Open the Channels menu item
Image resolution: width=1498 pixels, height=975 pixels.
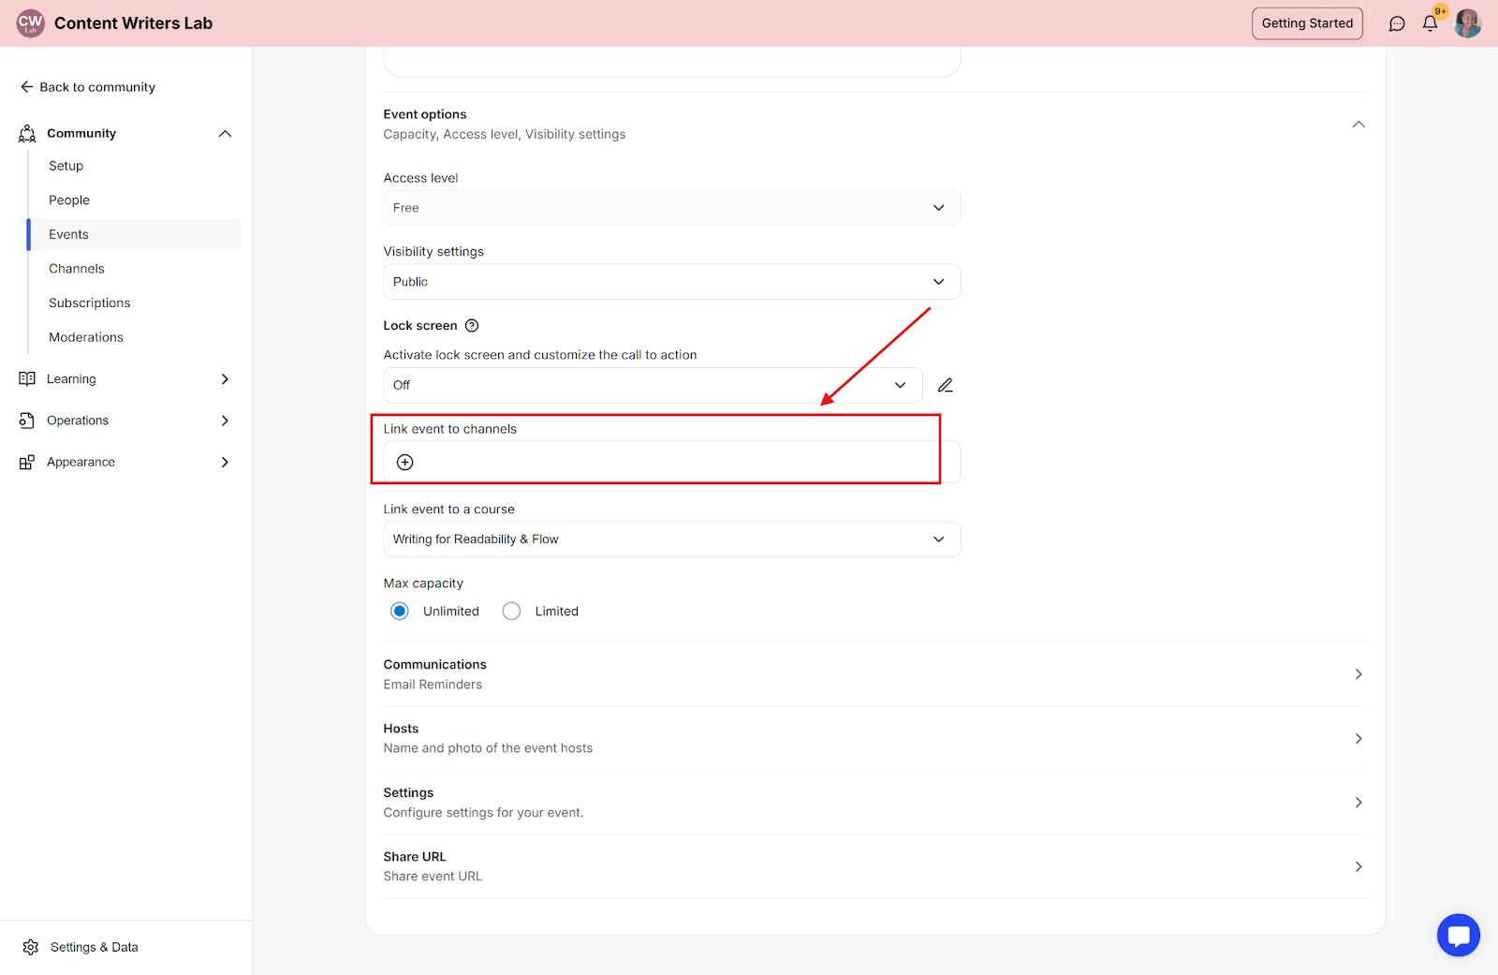tap(77, 269)
